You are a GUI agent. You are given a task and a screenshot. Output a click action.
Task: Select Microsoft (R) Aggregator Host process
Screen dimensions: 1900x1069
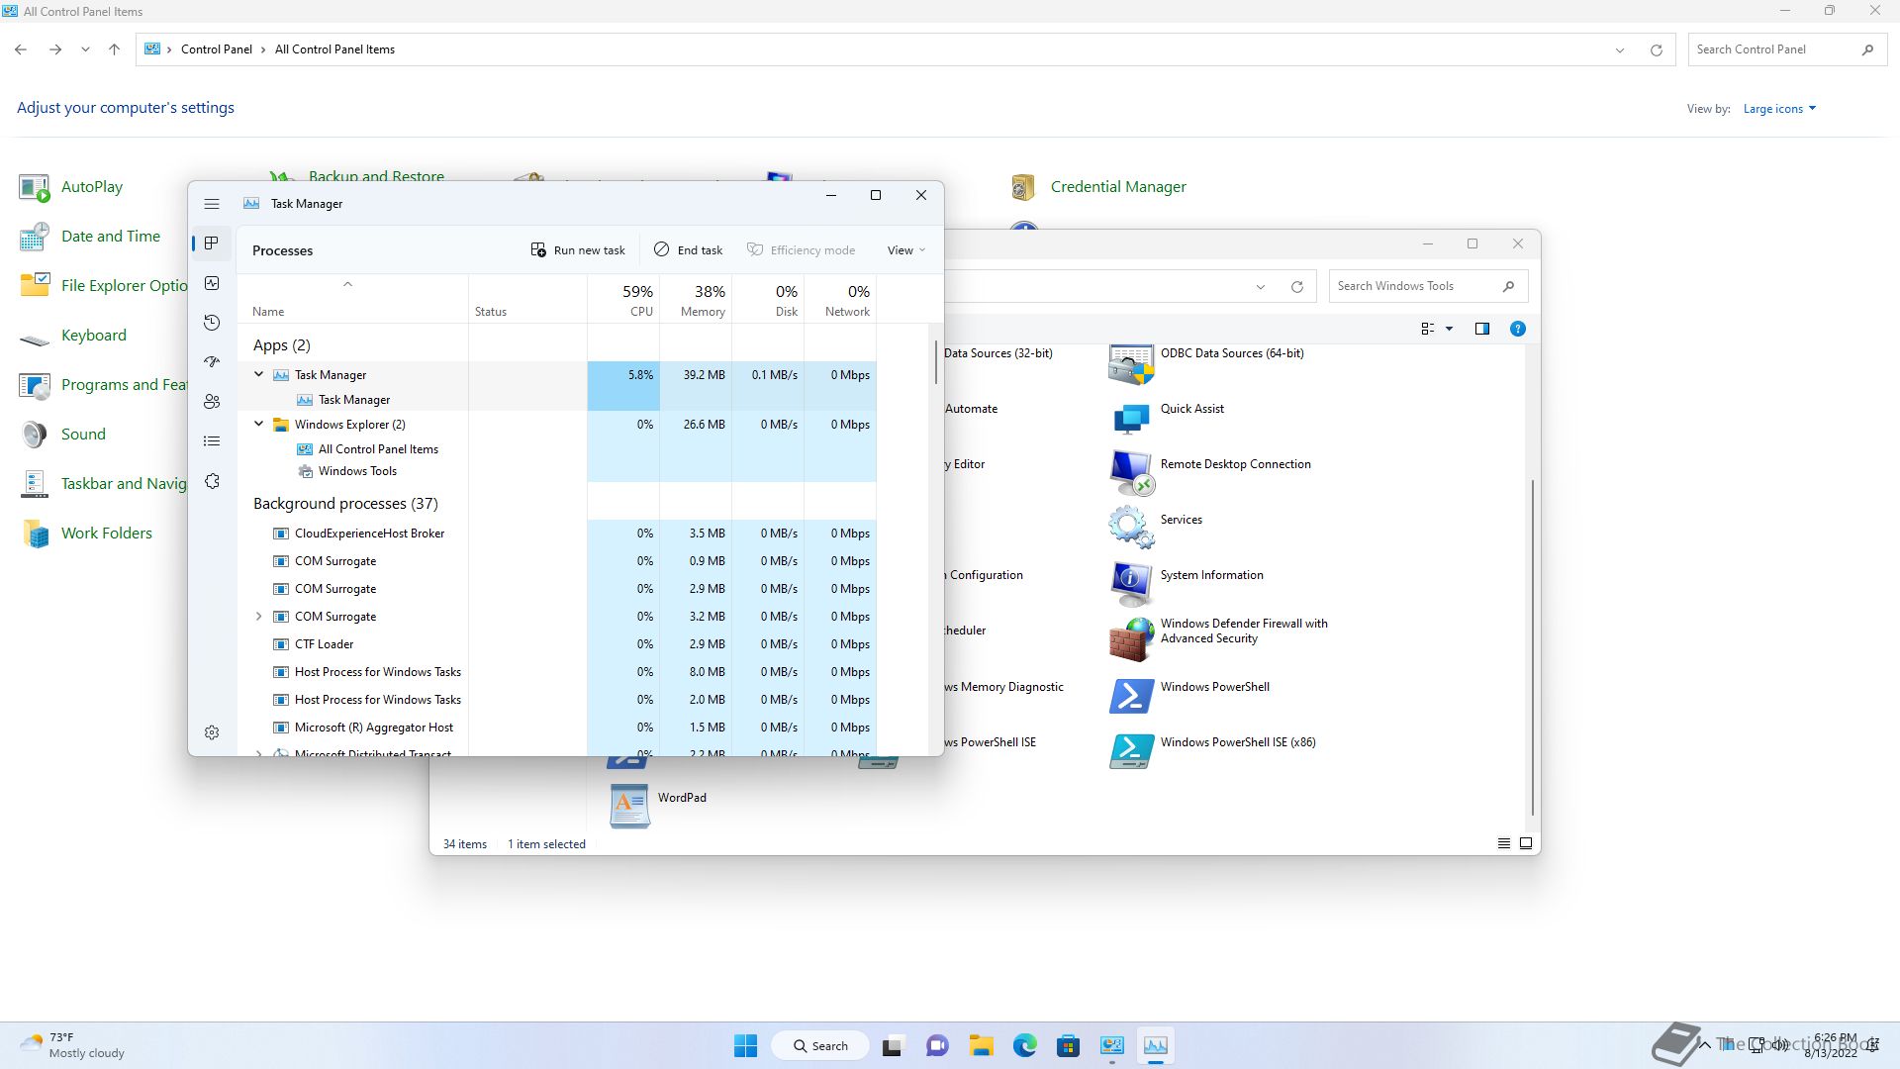pos(373,728)
